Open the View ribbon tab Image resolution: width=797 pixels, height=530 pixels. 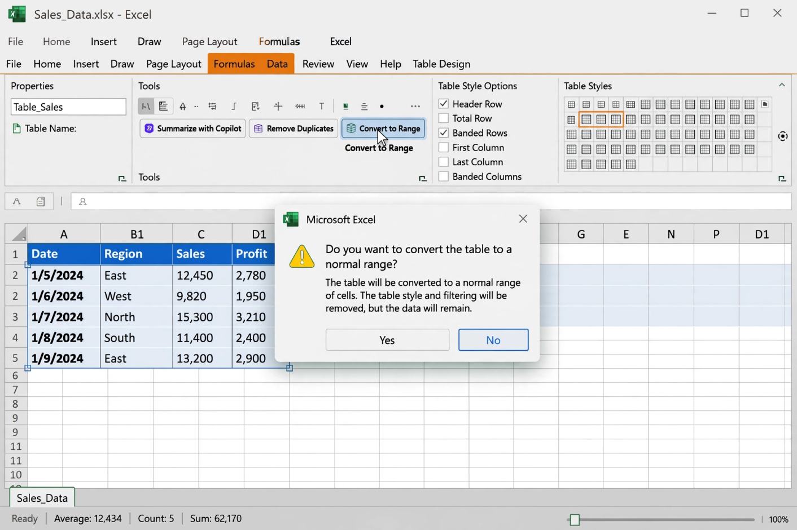click(357, 64)
